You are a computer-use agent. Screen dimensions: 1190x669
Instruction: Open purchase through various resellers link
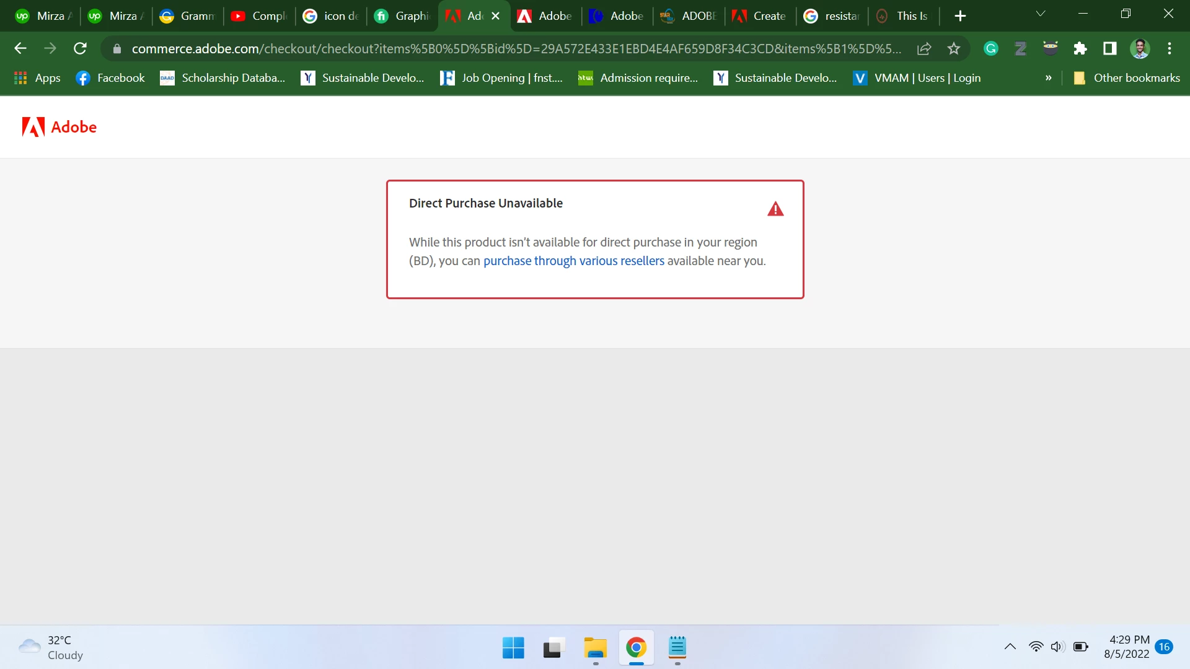click(x=573, y=261)
